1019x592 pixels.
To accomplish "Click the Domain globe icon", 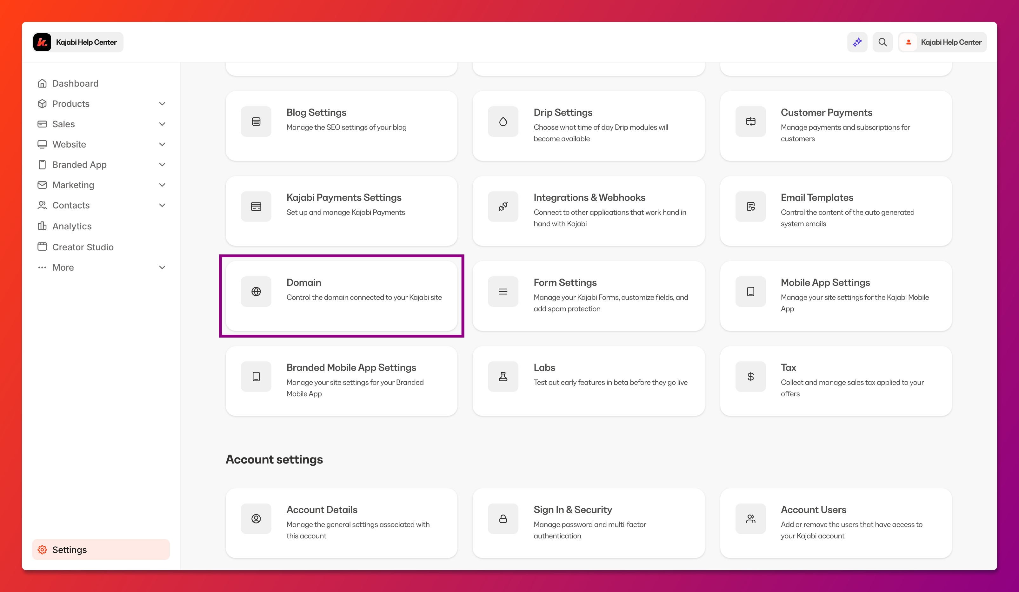I will coord(256,292).
